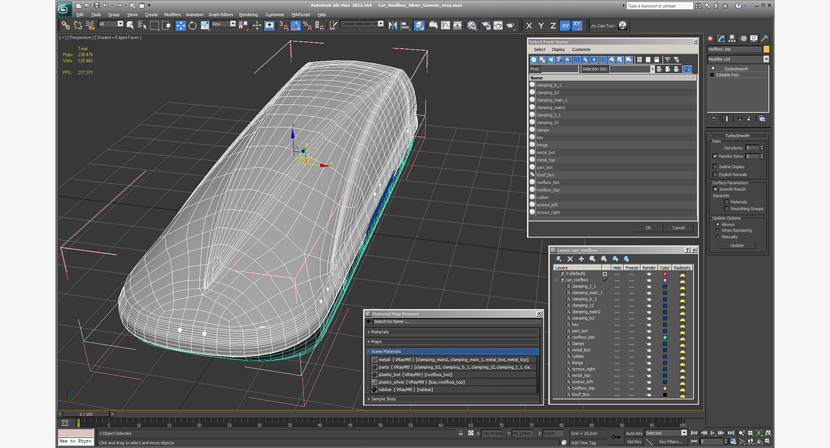Click the render teapot icon
The height and width of the screenshot is (448, 830).
510,25
